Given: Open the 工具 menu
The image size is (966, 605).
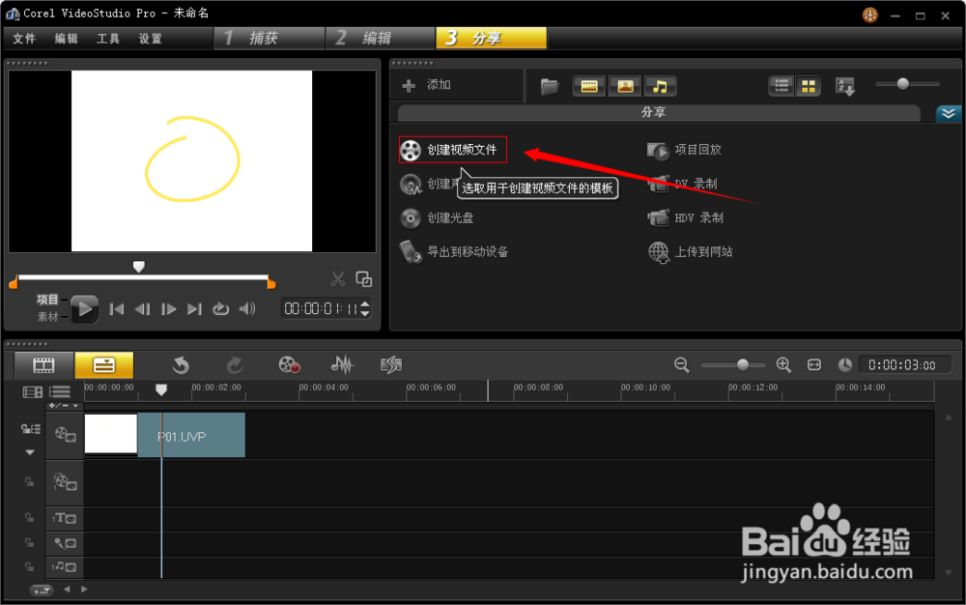Looking at the screenshot, I should [108, 39].
